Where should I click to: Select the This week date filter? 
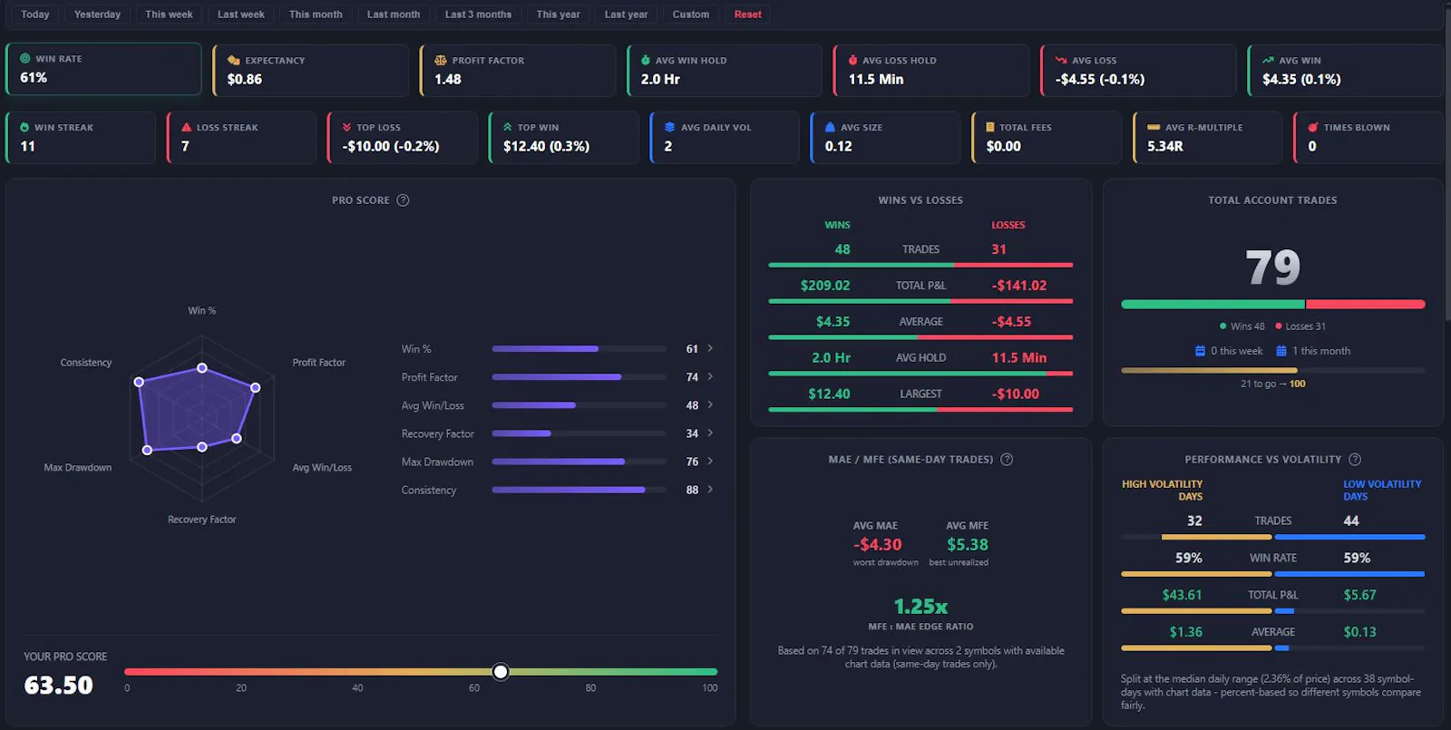coord(169,15)
